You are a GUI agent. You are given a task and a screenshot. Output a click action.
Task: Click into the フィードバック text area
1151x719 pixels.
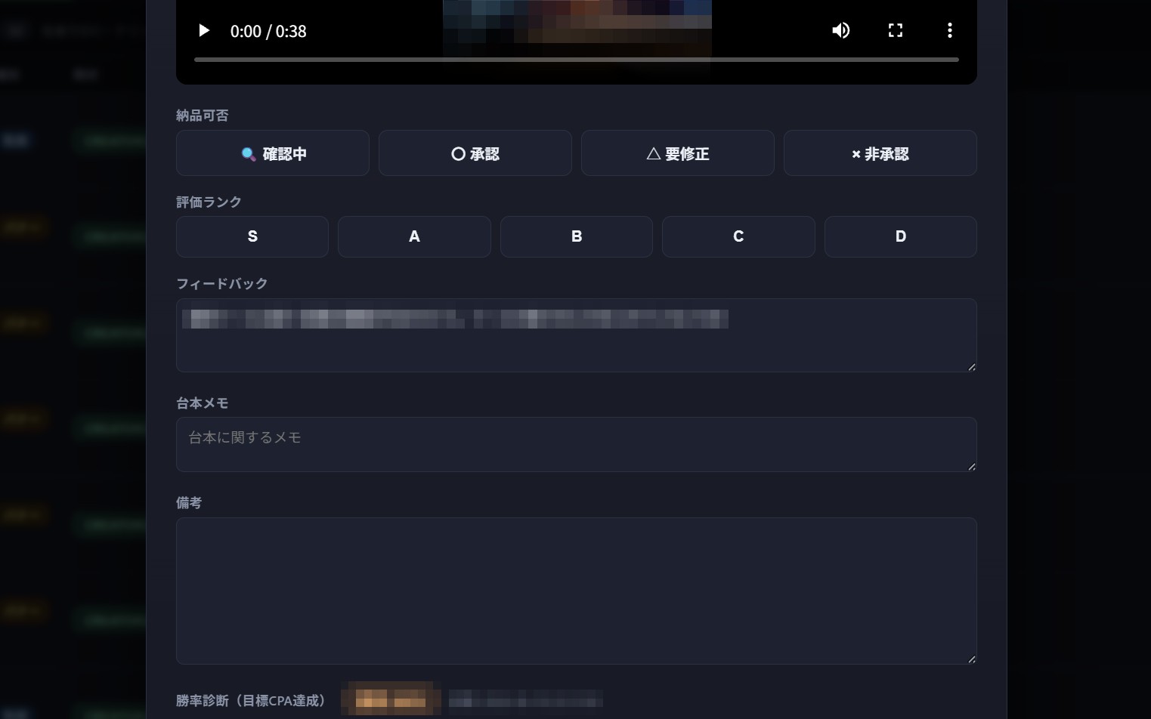(x=577, y=335)
